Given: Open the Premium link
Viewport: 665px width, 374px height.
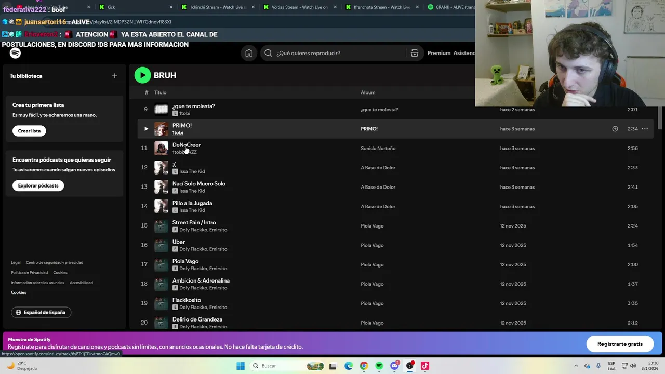Looking at the screenshot, I should pyautogui.click(x=438, y=53).
